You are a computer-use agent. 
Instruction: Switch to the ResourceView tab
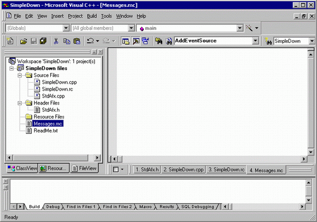pos(53,168)
